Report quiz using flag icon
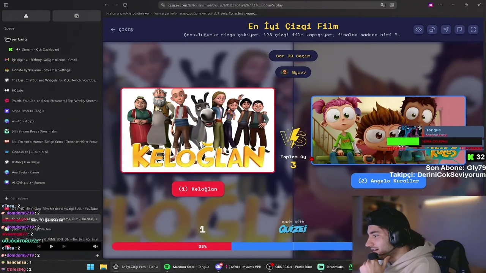This screenshot has height=273, width=486. click(459, 30)
